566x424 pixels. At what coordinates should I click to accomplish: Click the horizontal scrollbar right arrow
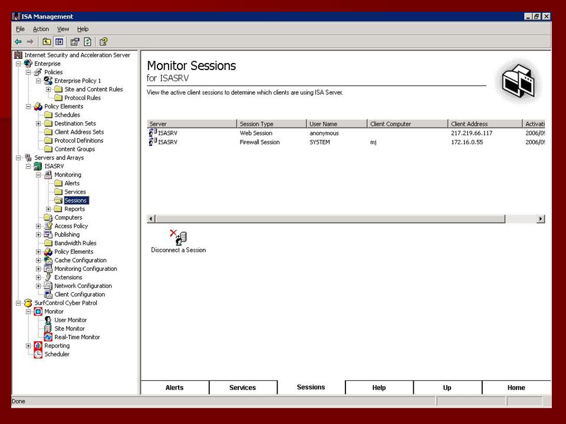(541, 219)
